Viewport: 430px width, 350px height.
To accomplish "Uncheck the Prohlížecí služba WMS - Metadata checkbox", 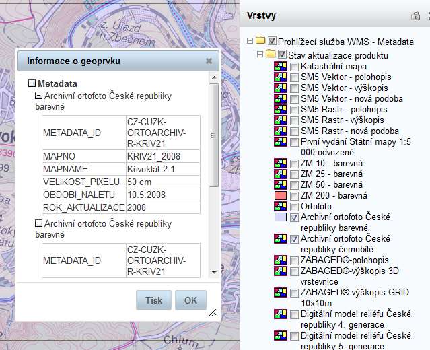I will click(272, 41).
